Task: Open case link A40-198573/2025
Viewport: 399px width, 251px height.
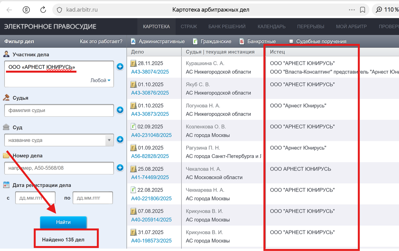Action: coord(151,241)
